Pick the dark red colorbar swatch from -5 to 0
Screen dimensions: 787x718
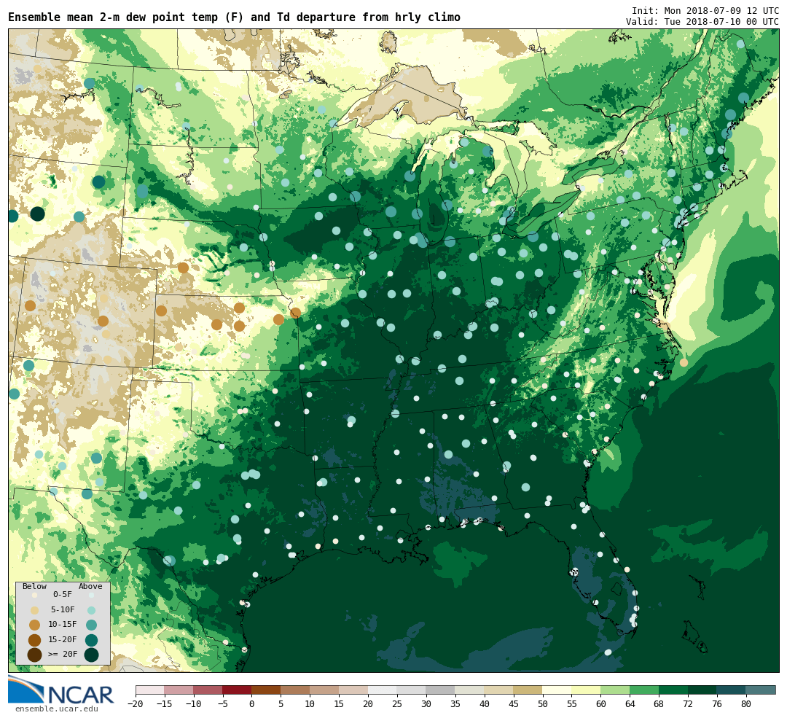coord(237,690)
